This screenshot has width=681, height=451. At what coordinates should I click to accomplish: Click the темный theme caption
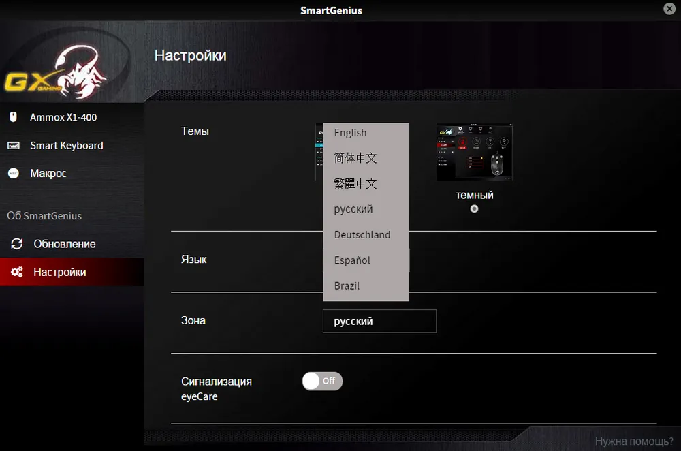[474, 195]
